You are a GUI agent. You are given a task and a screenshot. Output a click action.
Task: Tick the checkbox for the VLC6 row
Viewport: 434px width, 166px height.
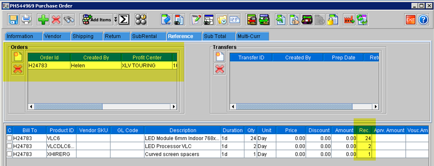(9, 137)
